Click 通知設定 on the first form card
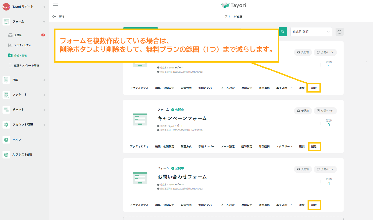The height and width of the screenshot is (220, 373). point(247,88)
